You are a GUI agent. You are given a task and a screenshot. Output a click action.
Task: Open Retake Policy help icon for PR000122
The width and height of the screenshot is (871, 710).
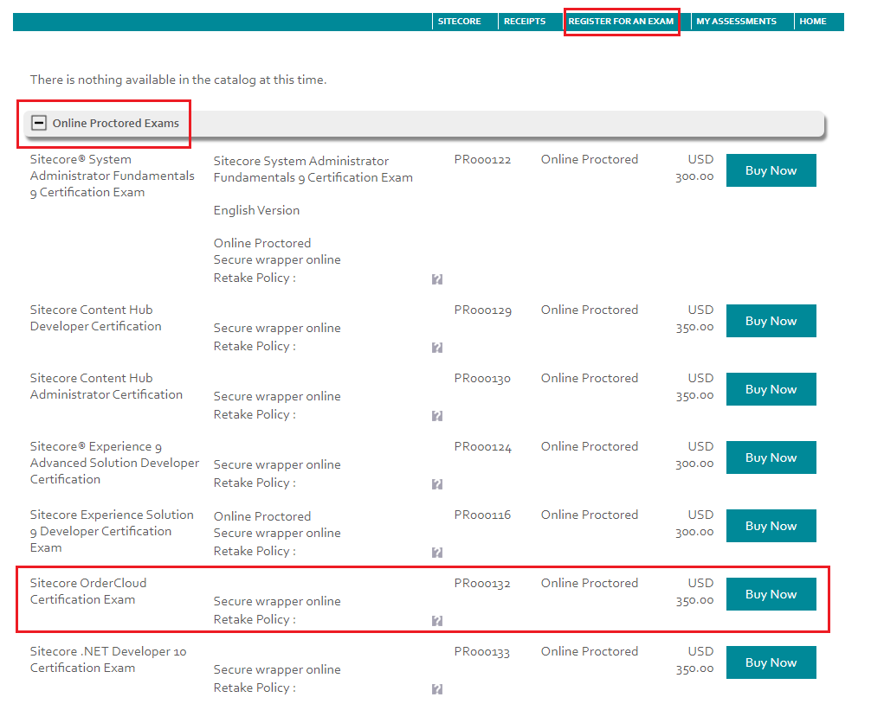pos(437,279)
